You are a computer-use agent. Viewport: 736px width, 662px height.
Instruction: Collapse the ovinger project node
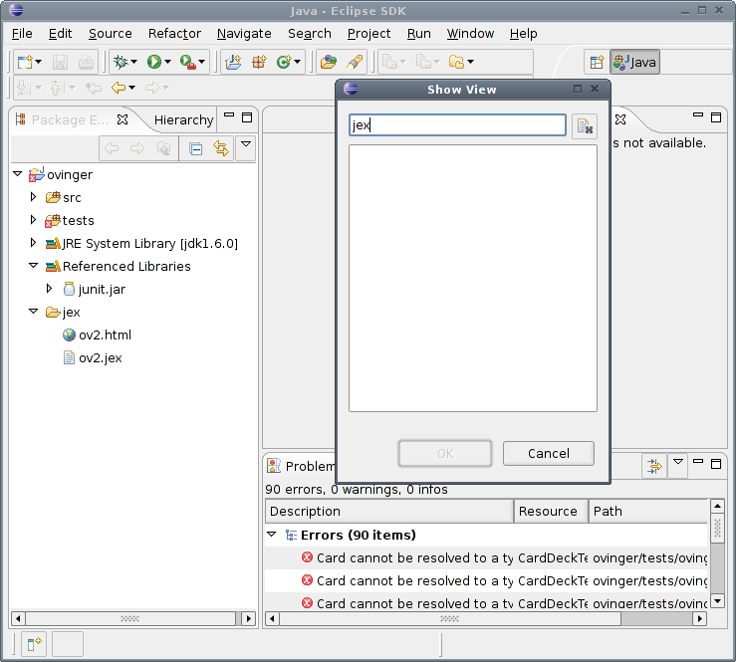point(18,174)
